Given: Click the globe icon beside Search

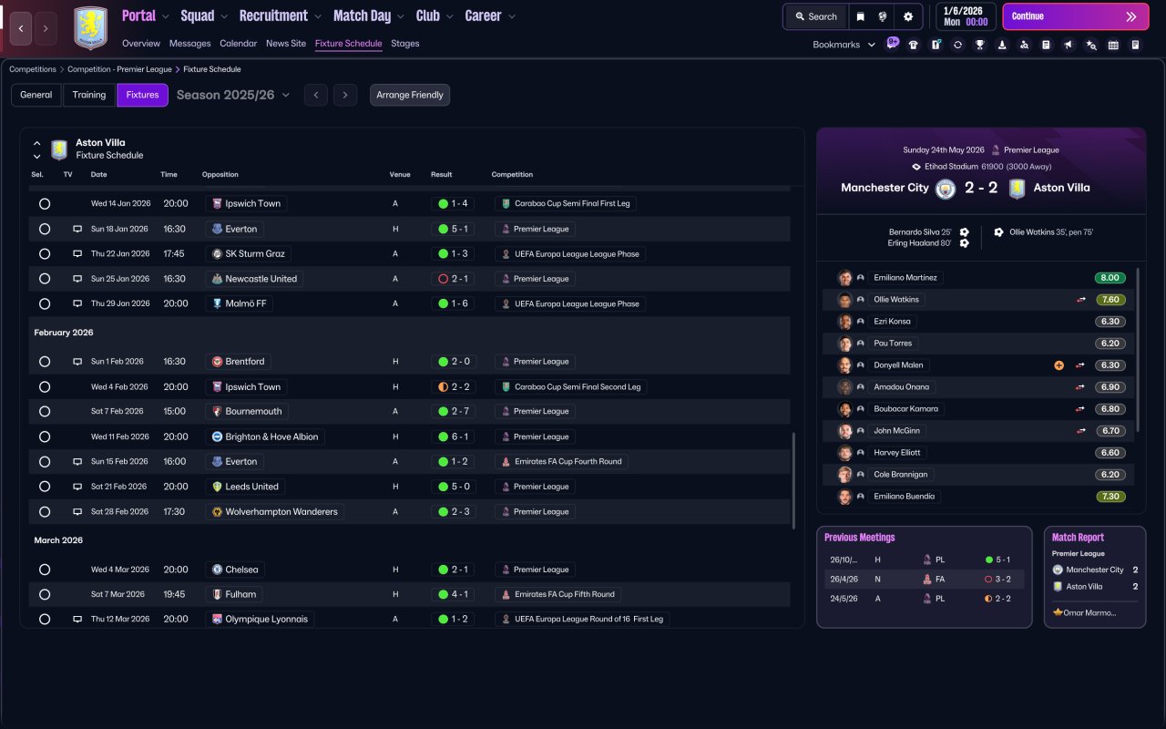Looking at the screenshot, I should point(883,16).
